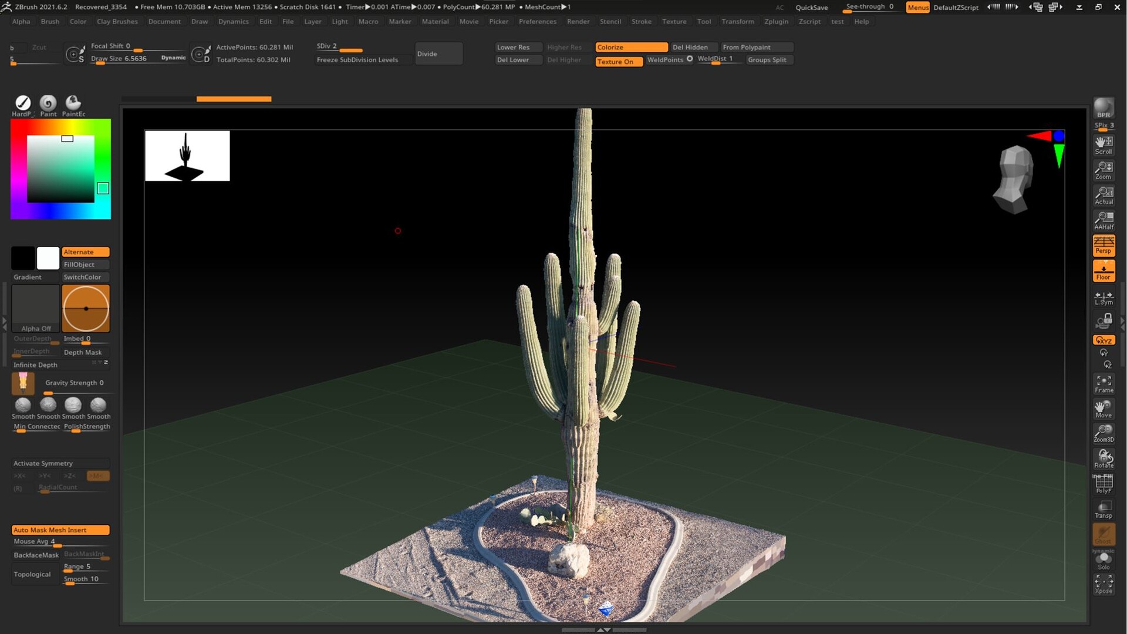The image size is (1127, 634).
Task: Expand the Texture menu
Action: click(674, 21)
